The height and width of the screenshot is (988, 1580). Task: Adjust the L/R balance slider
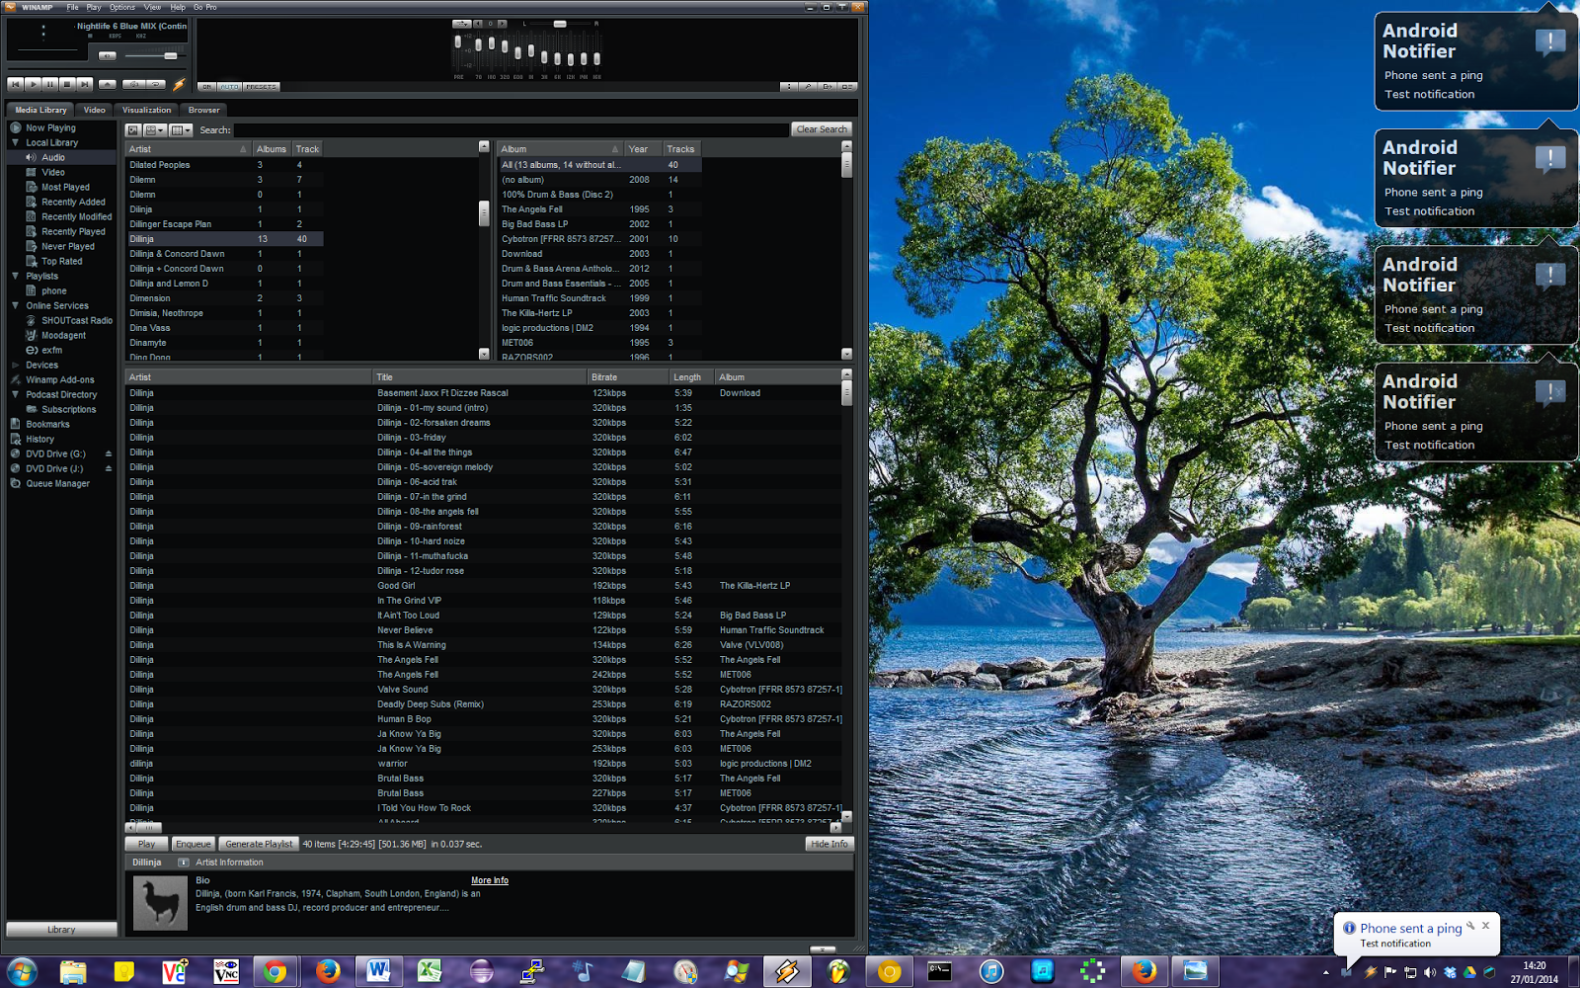point(560,24)
